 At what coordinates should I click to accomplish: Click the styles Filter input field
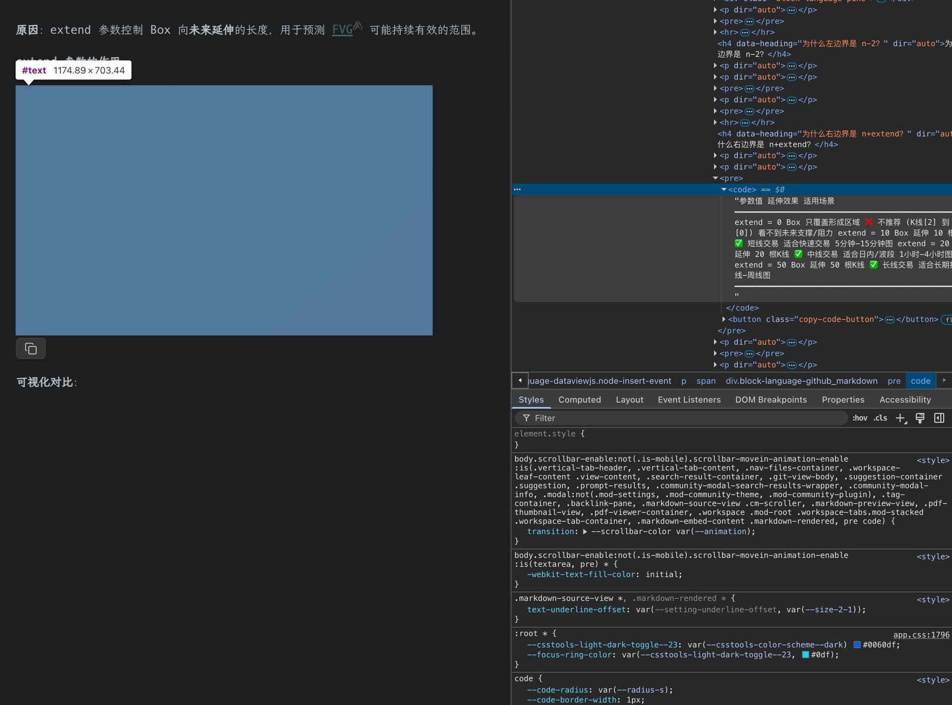[x=684, y=418]
